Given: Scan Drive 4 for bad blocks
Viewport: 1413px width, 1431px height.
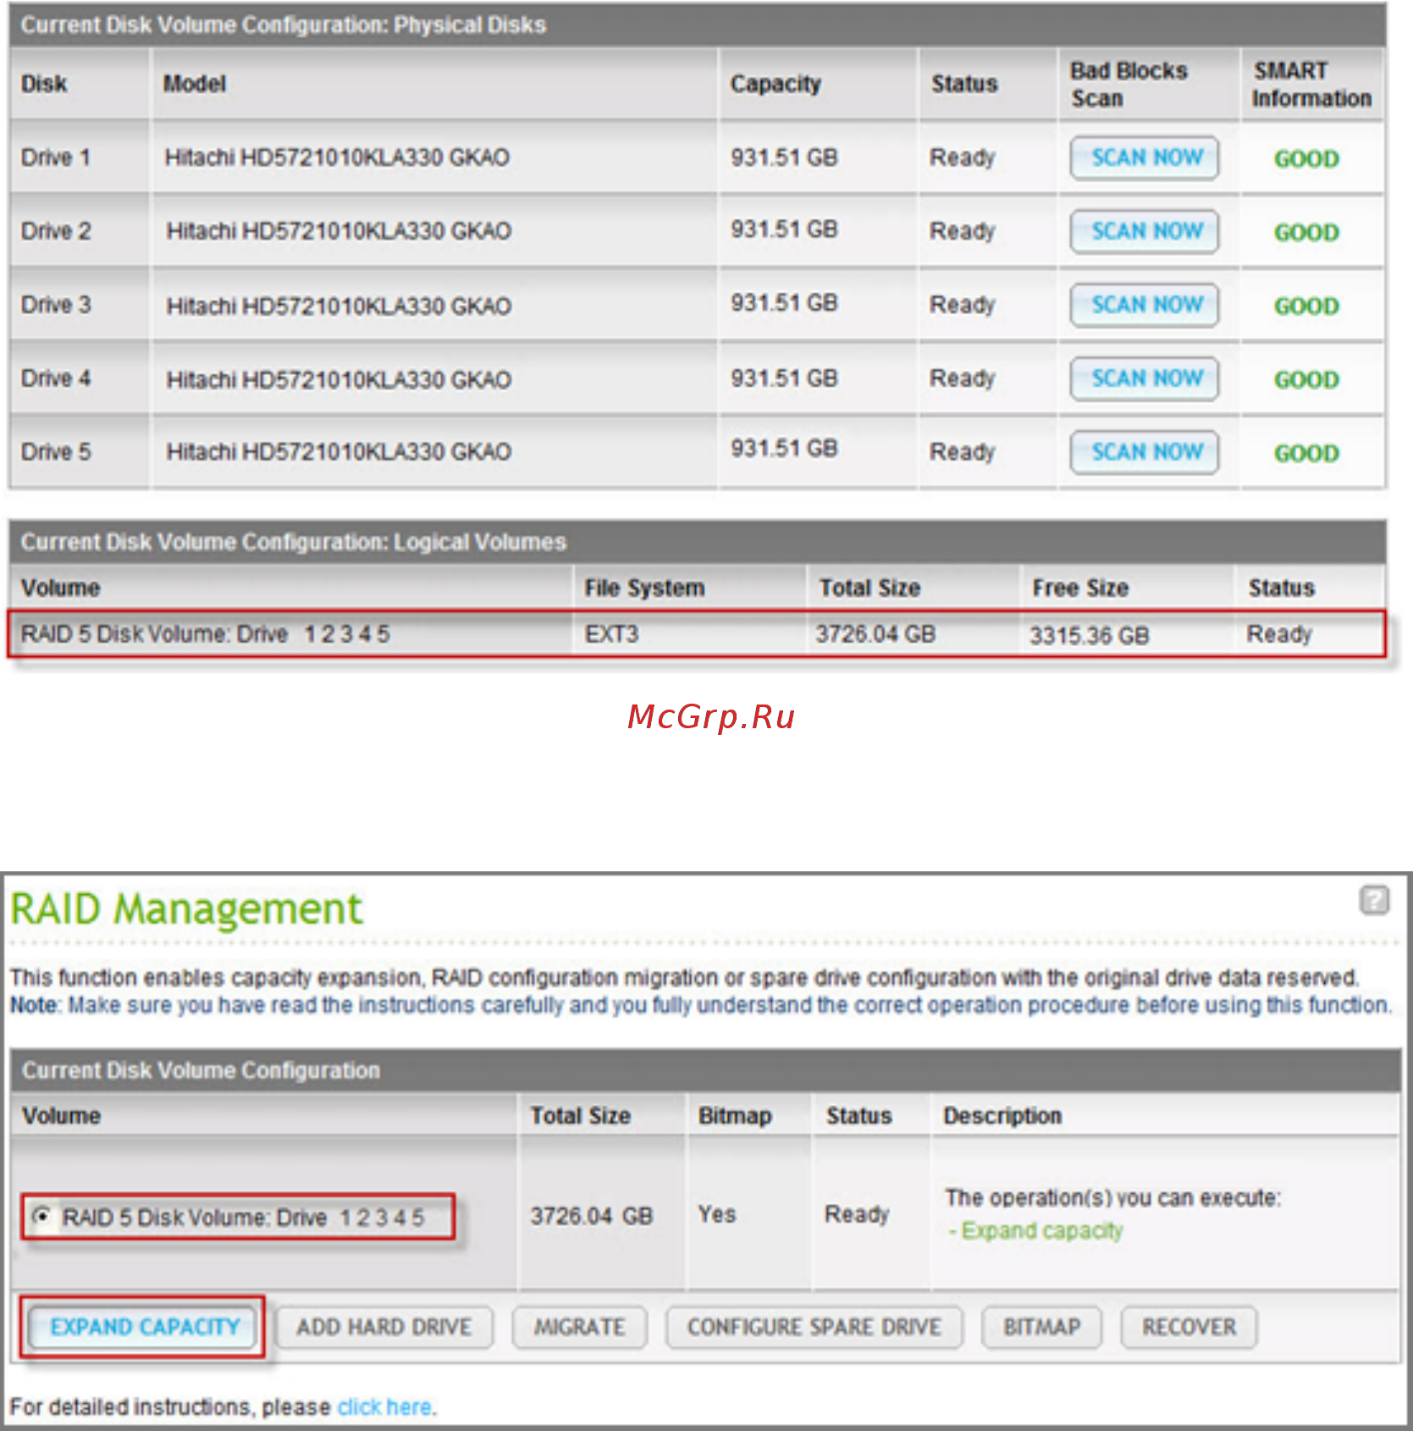Looking at the screenshot, I should point(1145,378).
